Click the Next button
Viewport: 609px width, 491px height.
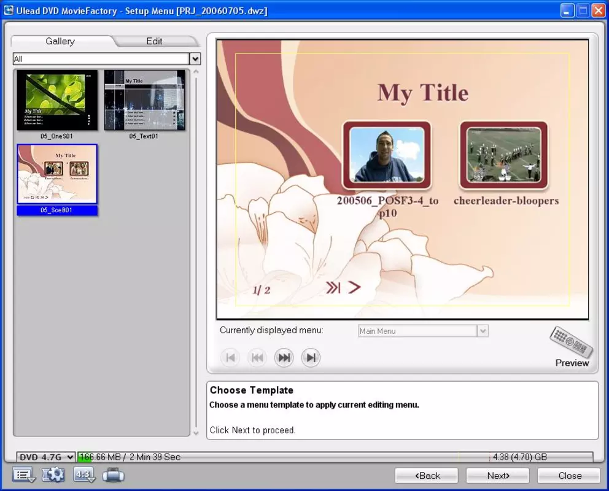point(498,476)
